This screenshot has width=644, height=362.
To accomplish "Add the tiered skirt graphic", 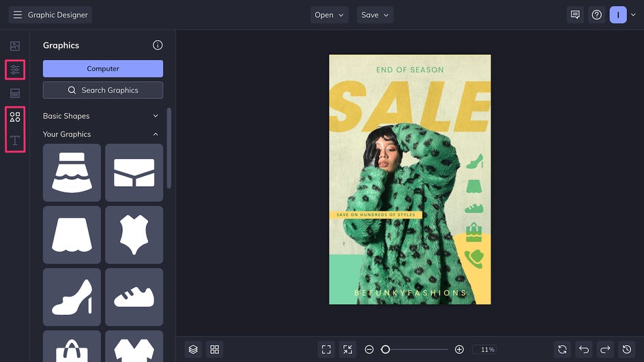I will pyautogui.click(x=72, y=172).
